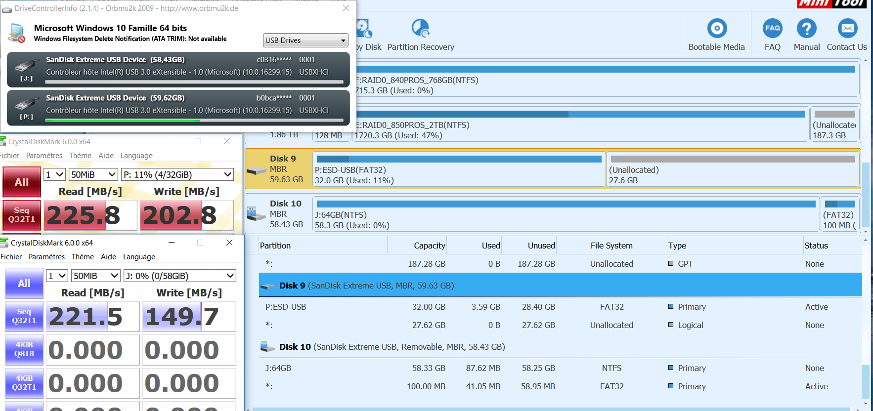This screenshot has width=873, height=411.
Task: Run the 4KiB Q8T8 test
Action: [x=24, y=349]
